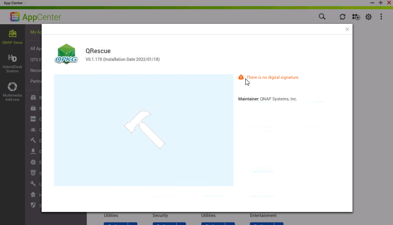
Task: Maximize the App Center window
Action: pos(381,3)
